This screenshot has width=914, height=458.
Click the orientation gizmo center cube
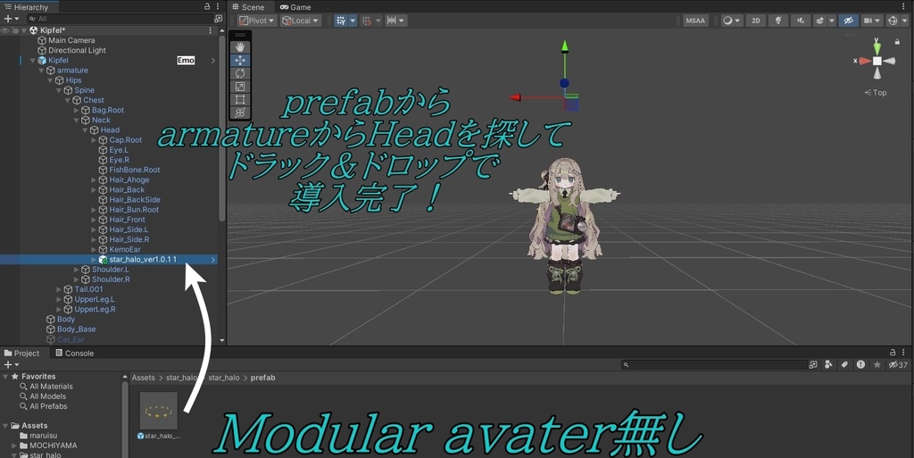coord(877,61)
